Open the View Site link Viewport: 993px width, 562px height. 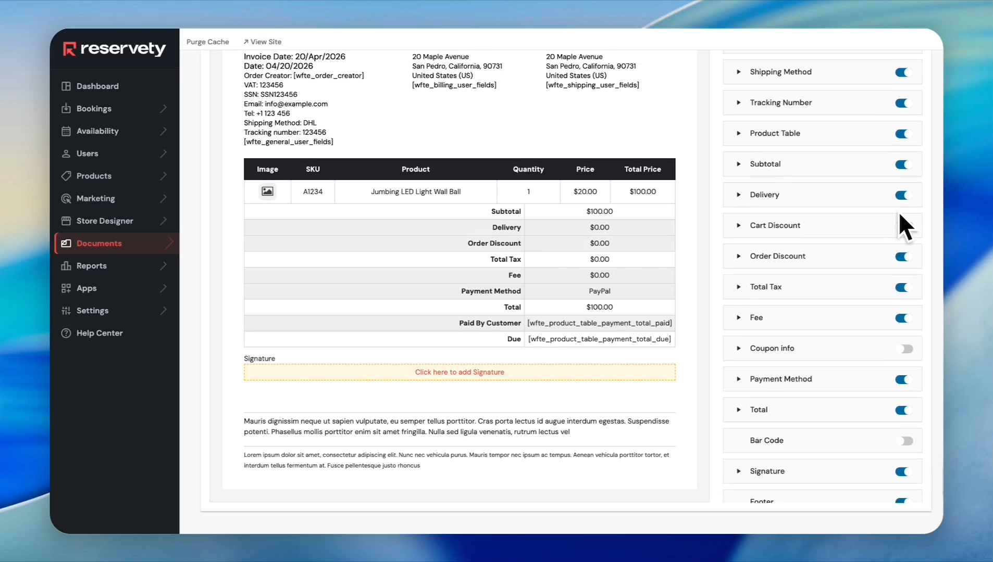pyautogui.click(x=263, y=42)
